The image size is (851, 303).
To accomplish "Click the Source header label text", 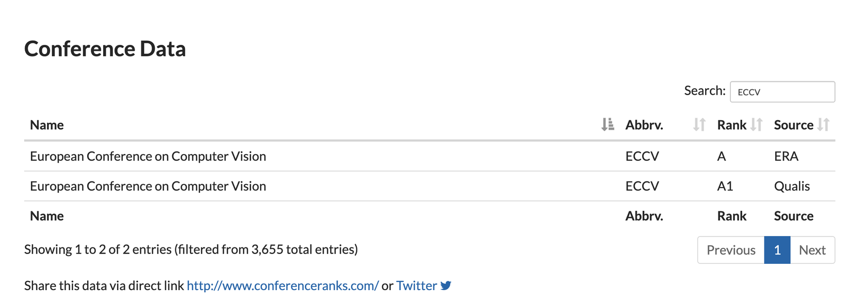I will [x=793, y=125].
